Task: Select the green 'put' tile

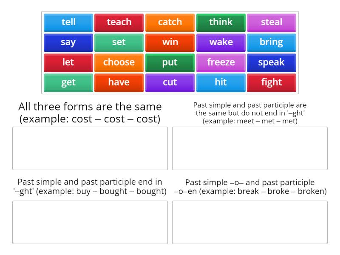Action: [170, 62]
